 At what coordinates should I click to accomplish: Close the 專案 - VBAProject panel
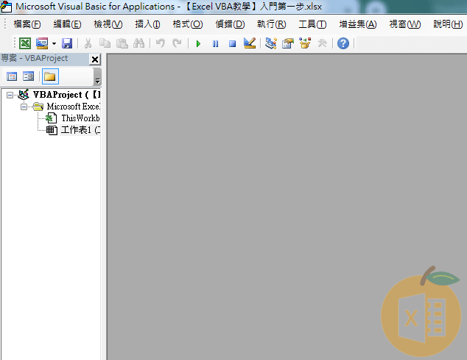pos(94,59)
